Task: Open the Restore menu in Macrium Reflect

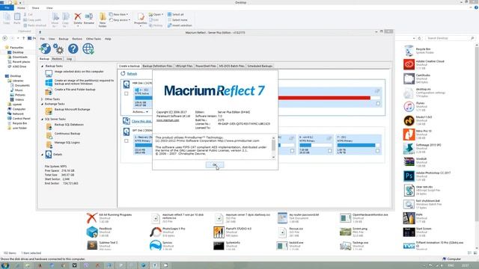Action: [x=77, y=39]
